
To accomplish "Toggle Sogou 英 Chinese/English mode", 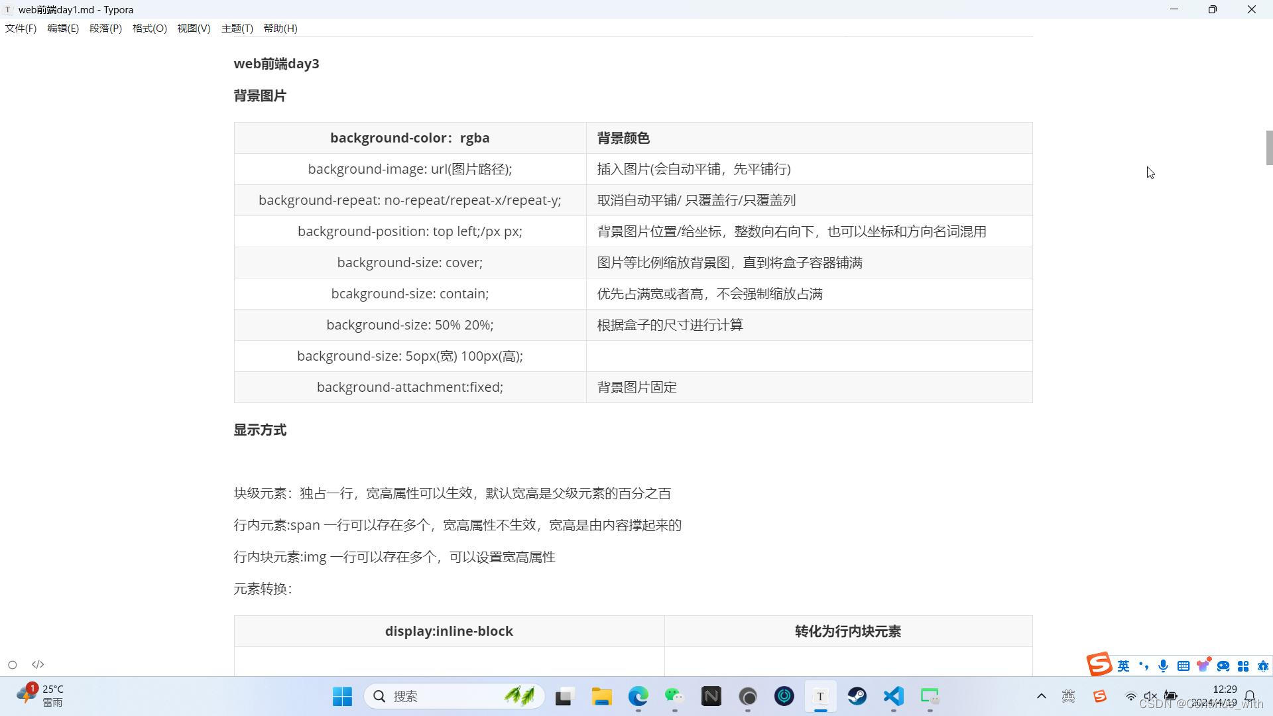I will pyautogui.click(x=1123, y=666).
